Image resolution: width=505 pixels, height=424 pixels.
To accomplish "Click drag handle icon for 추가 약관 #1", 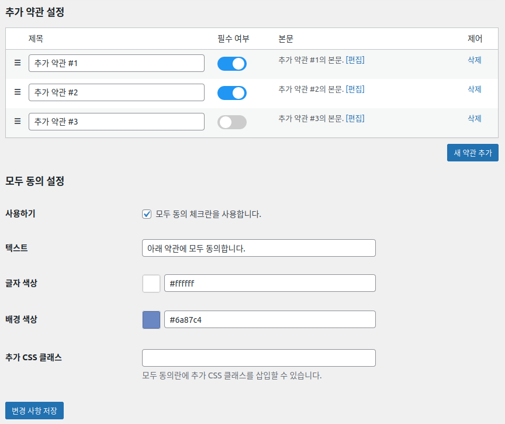I will pos(18,63).
